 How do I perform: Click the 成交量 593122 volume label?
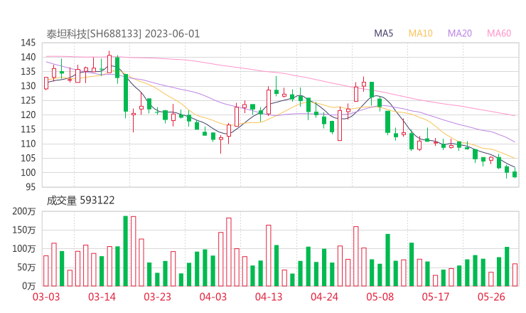click(x=80, y=201)
